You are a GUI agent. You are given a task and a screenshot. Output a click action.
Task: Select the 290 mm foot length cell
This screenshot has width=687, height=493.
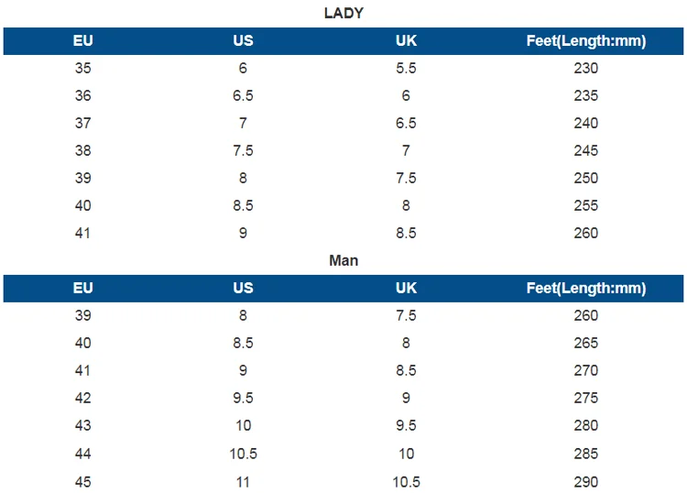tap(586, 481)
